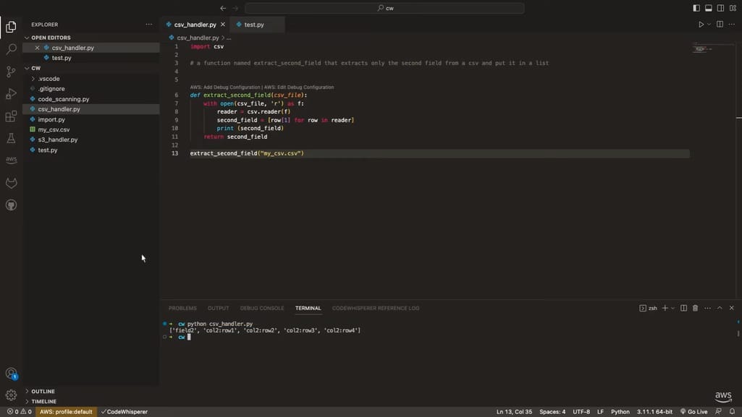The height and width of the screenshot is (417, 742).
Task: Select test.py under Open Editors
Action: [62, 58]
